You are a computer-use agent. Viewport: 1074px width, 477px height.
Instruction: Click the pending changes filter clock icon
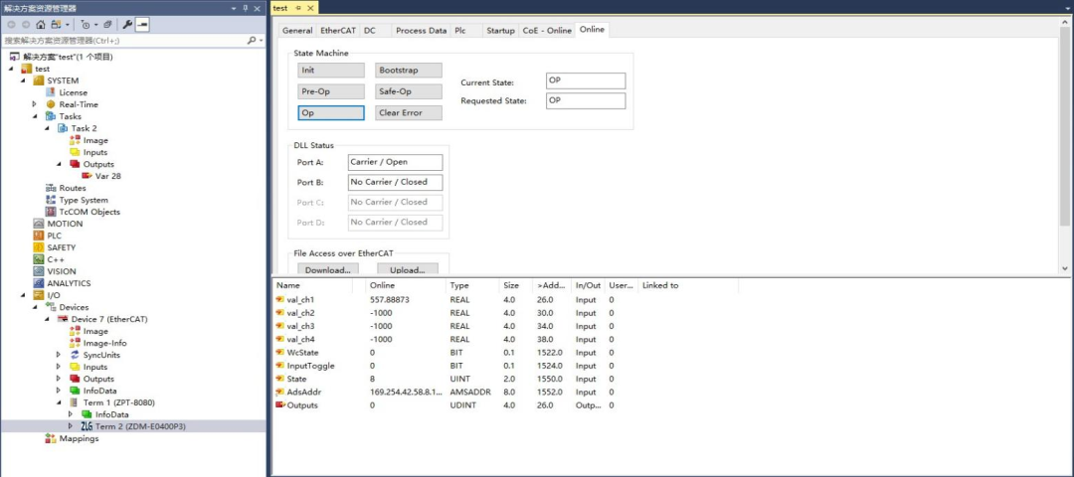pyautogui.click(x=85, y=25)
